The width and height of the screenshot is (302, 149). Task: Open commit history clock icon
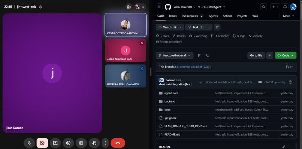click(290, 82)
